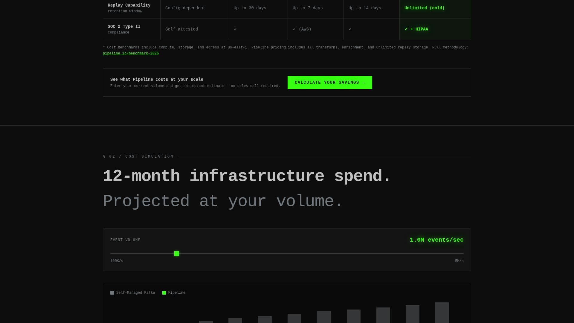Click Calculate Your Savings button
The width and height of the screenshot is (574, 323).
330,83
